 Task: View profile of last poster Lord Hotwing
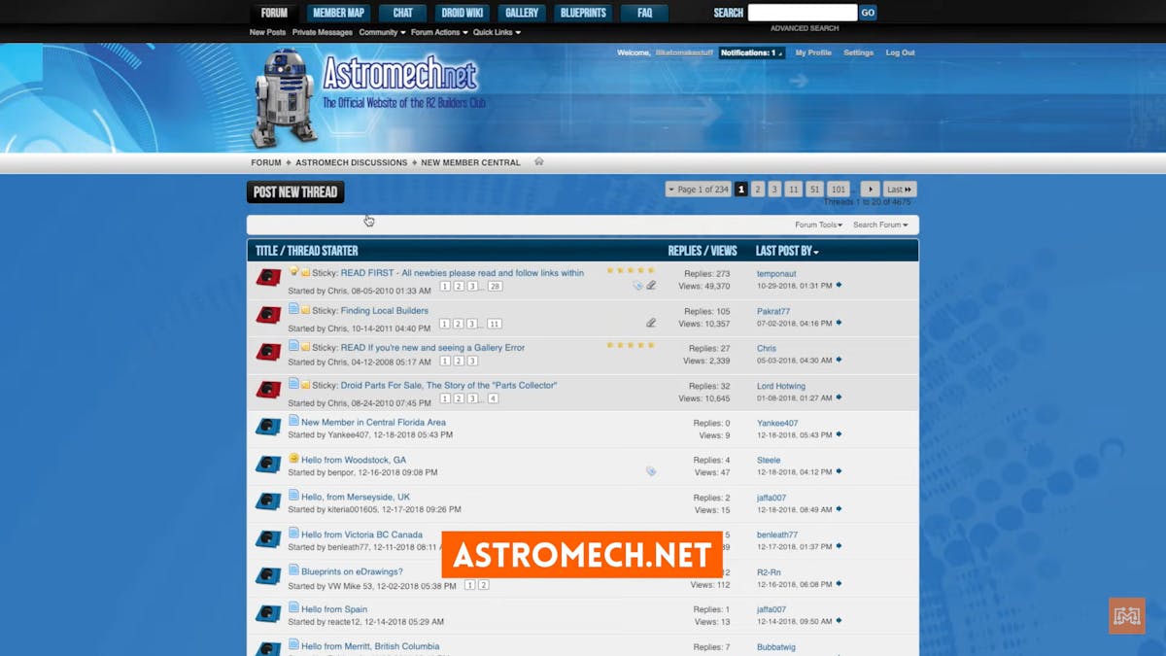[x=781, y=386]
